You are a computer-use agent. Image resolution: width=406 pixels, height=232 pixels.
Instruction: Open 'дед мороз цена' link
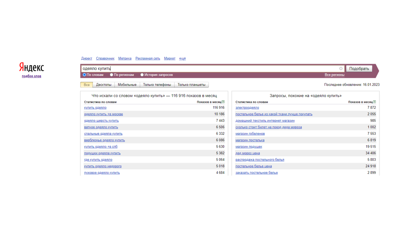click(248, 153)
